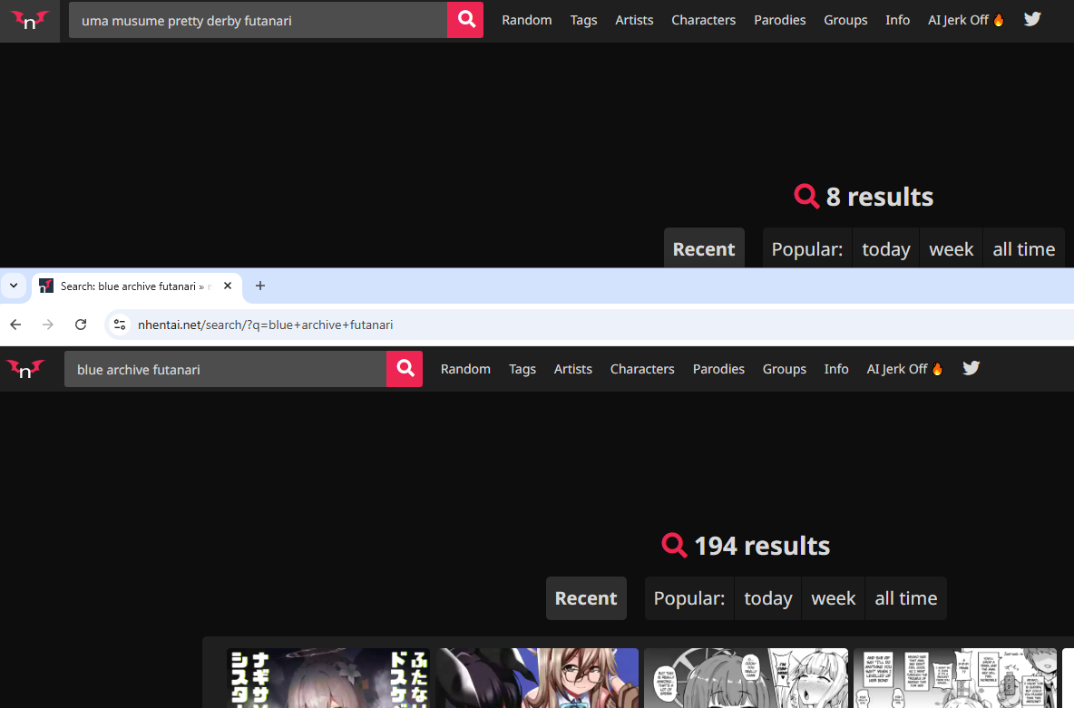Open Info on the 194 results page
The width and height of the screenshot is (1074, 708).
click(836, 369)
